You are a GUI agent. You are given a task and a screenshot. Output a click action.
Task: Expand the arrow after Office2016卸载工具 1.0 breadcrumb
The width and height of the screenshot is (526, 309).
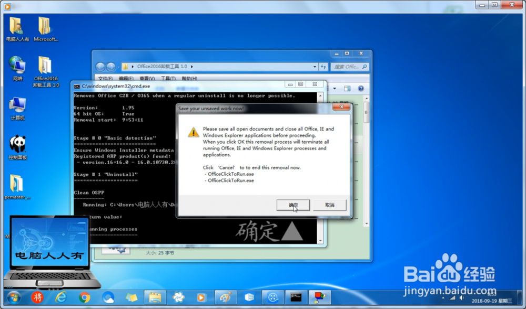pos(192,67)
